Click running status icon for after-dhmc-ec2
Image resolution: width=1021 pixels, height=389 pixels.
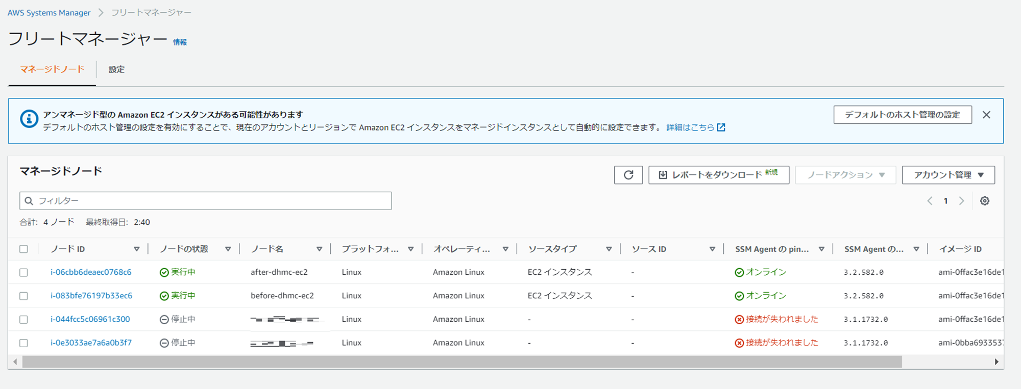[164, 273]
